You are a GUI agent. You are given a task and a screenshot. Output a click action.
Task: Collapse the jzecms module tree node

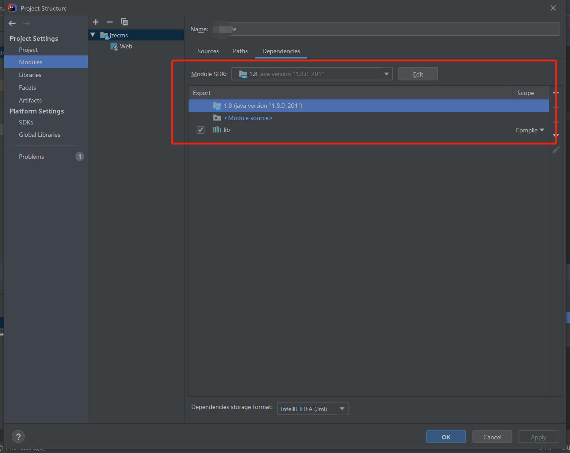[93, 35]
